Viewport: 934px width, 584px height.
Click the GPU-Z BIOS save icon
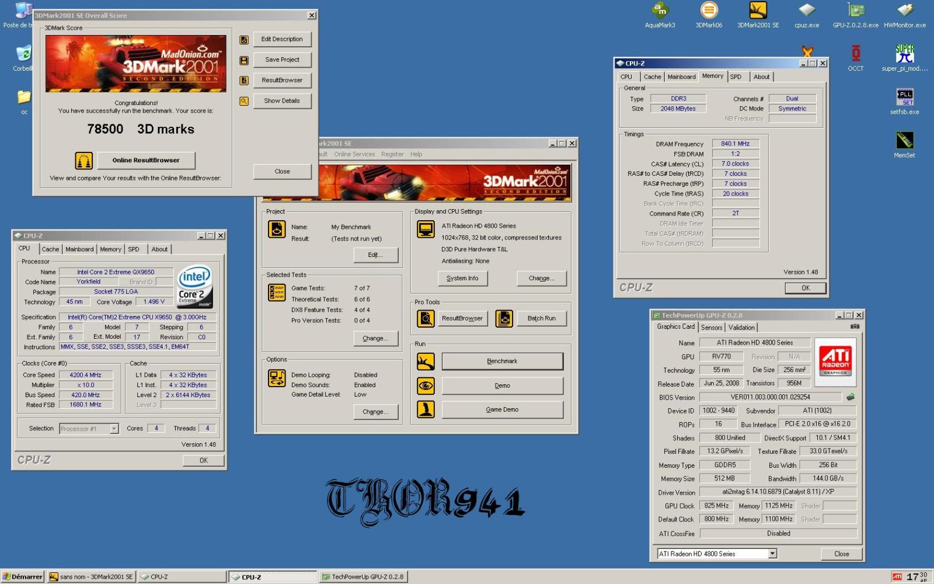851,397
